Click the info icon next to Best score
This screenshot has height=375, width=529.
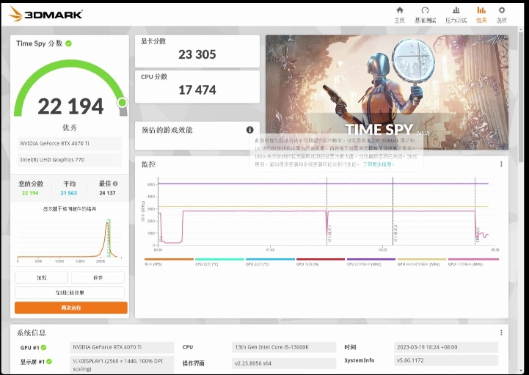115,183
